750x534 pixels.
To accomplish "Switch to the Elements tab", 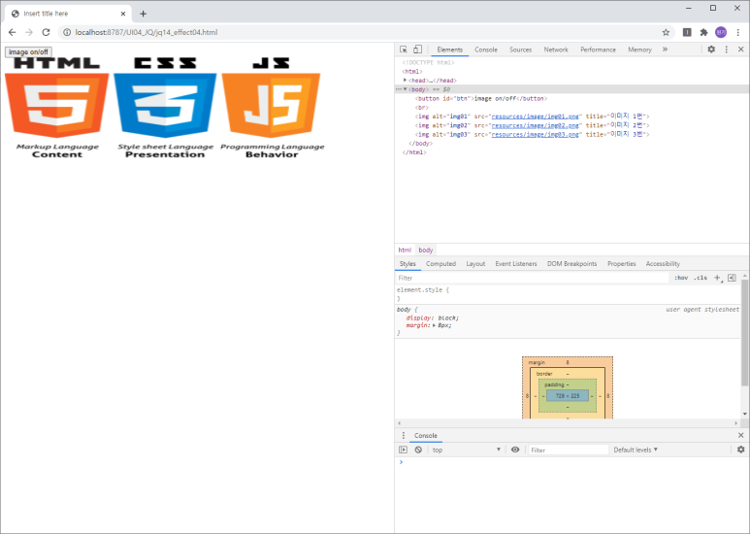I will coord(449,50).
